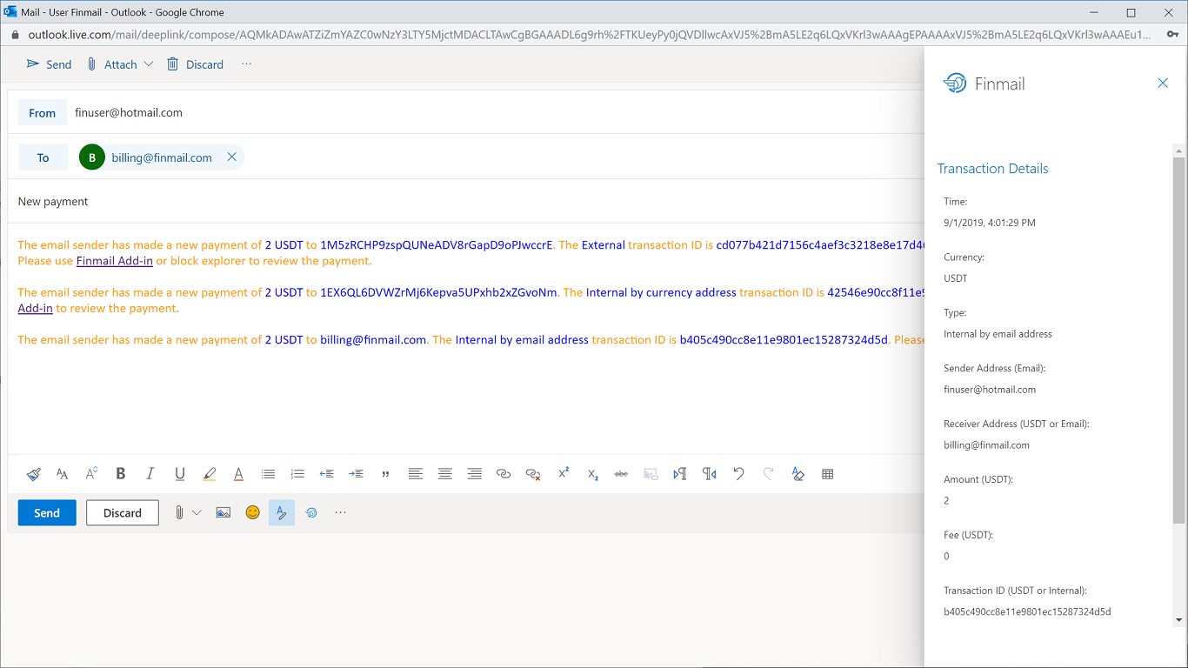Remove the hyperlink

(x=533, y=474)
